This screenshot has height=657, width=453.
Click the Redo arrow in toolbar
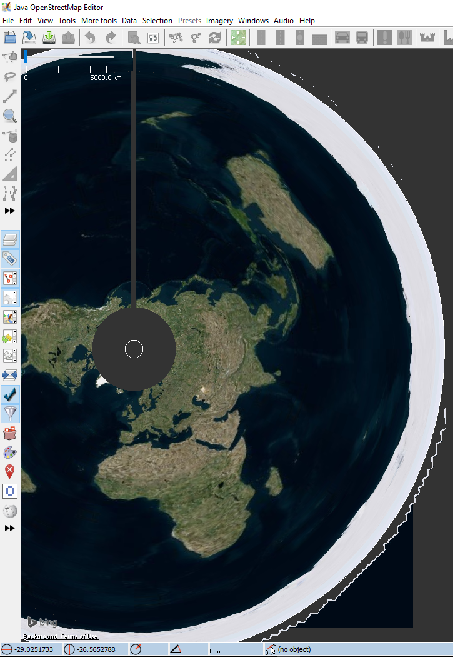pyautogui.click(x=111, y=38)
